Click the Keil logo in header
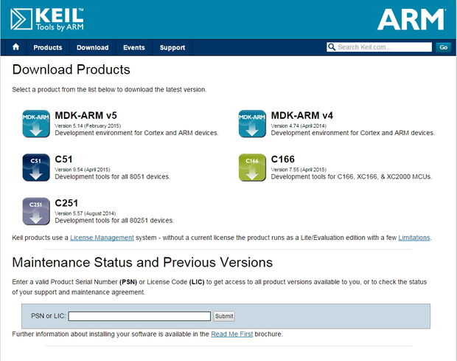 pos(46,18)
